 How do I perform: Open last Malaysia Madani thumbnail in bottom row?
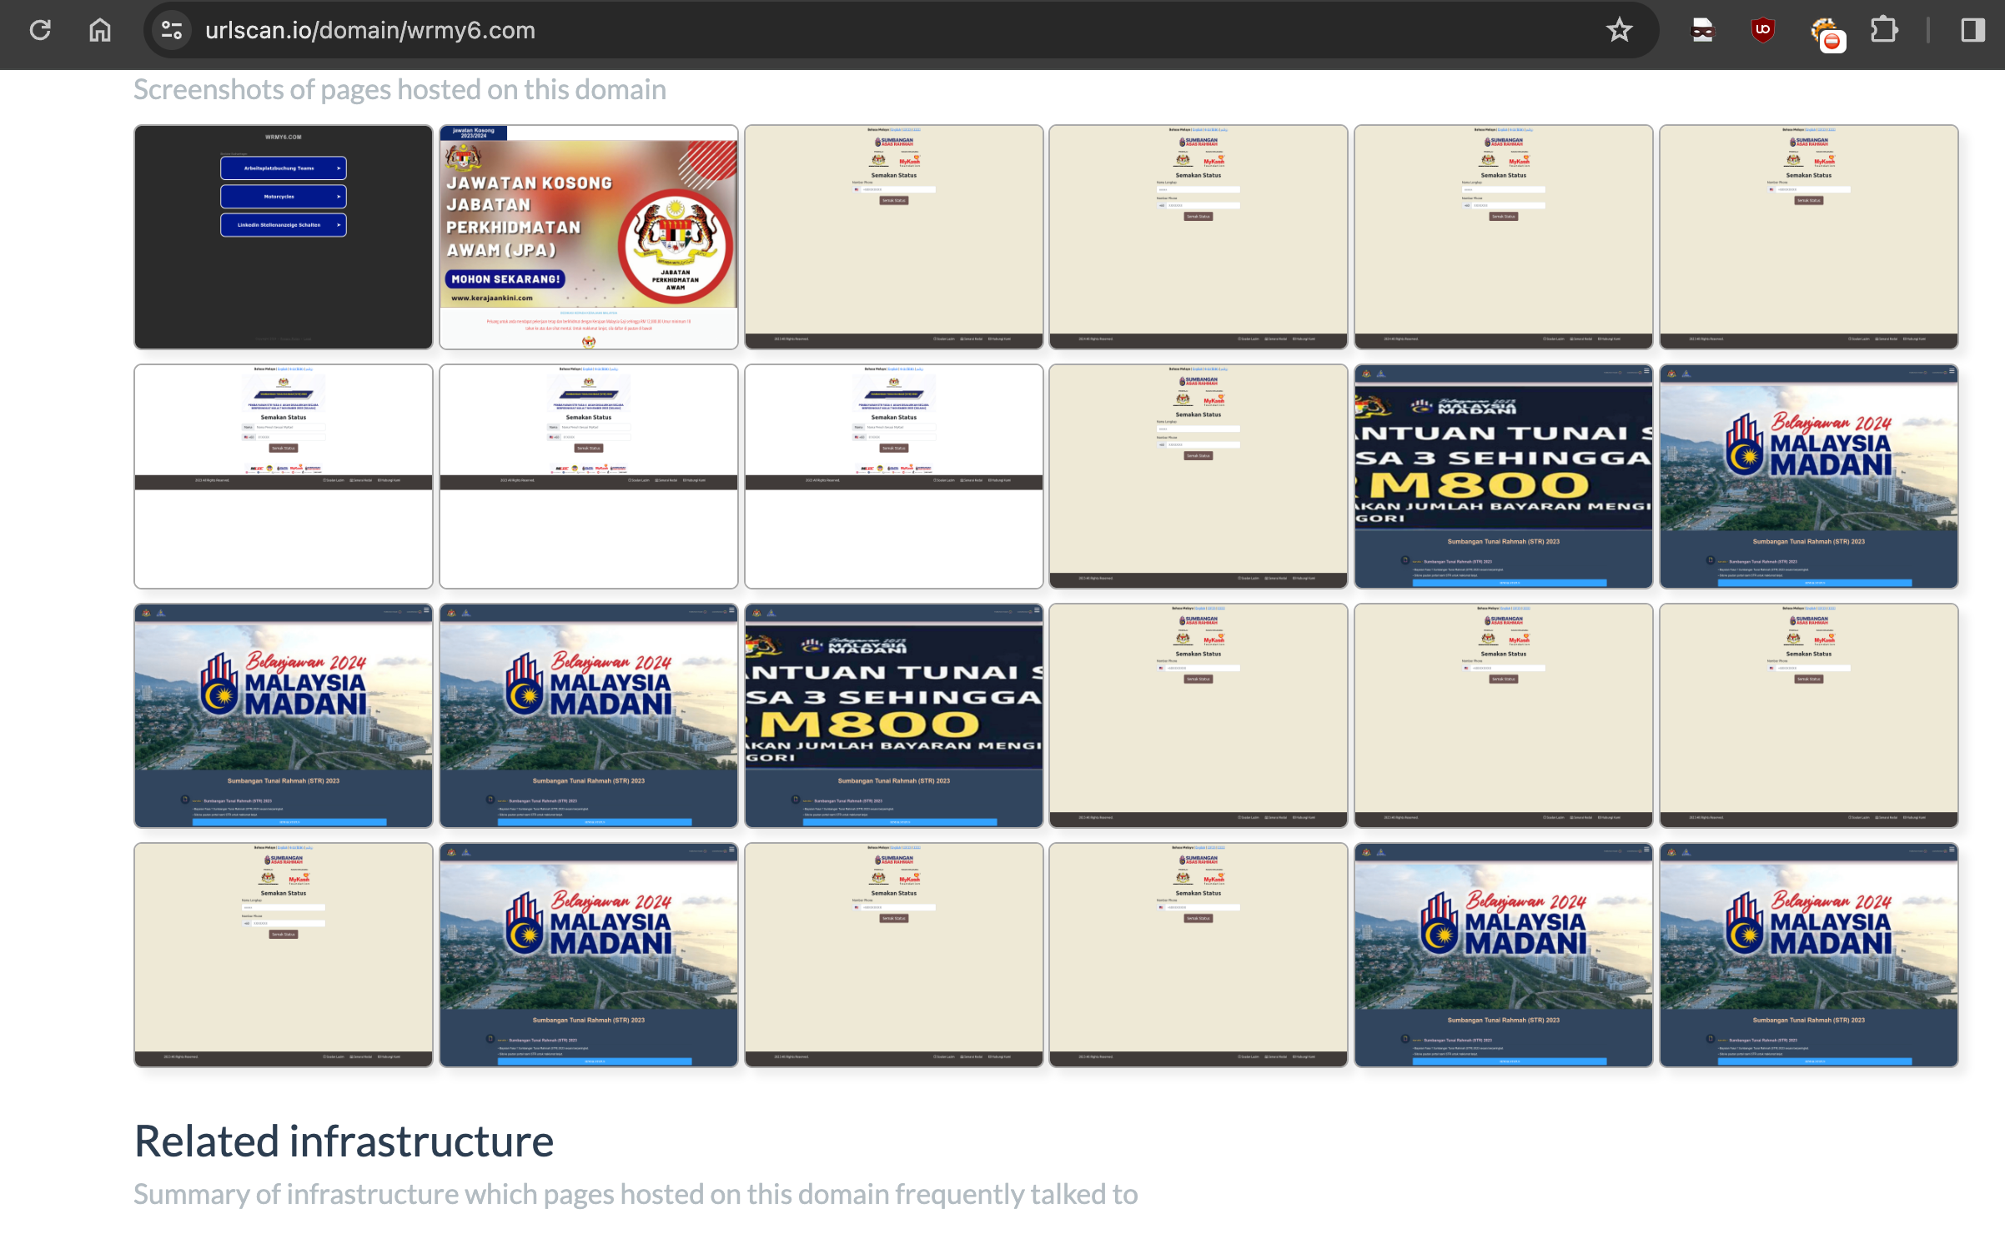1808,955
